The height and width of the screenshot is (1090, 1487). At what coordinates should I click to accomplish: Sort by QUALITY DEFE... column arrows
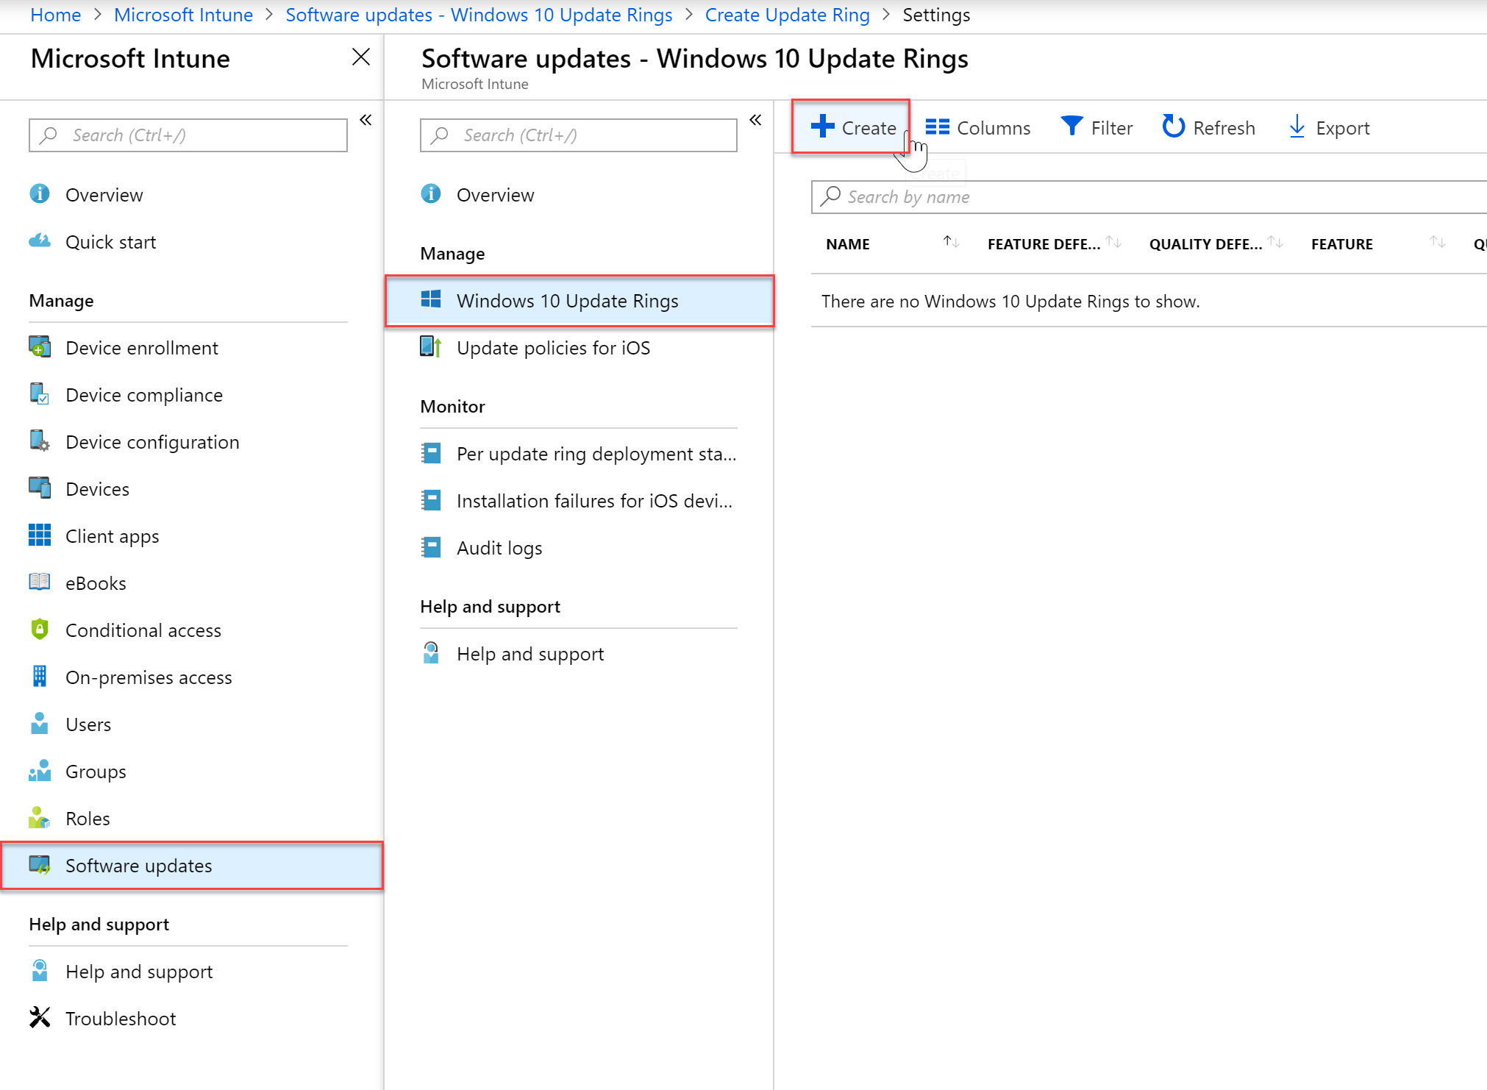tap(1275, 242)
